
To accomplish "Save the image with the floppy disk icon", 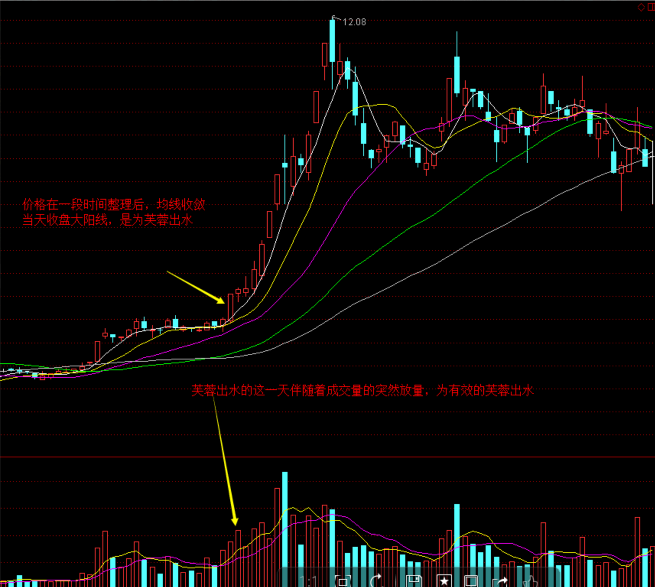I will click(414, 581).
